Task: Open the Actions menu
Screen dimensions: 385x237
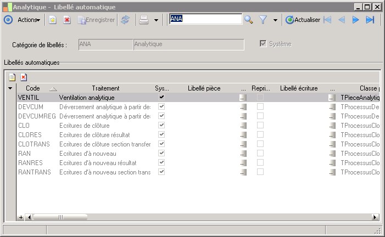Action: [29, 20]
